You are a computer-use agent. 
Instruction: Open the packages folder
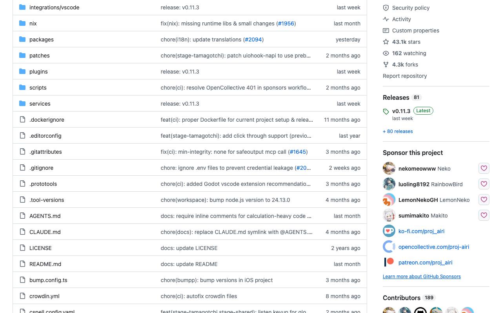click(42, 40)
